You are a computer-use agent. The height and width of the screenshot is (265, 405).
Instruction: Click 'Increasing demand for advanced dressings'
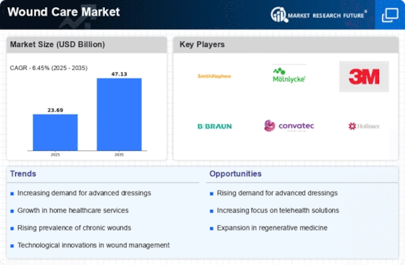[x=84, y=193]
